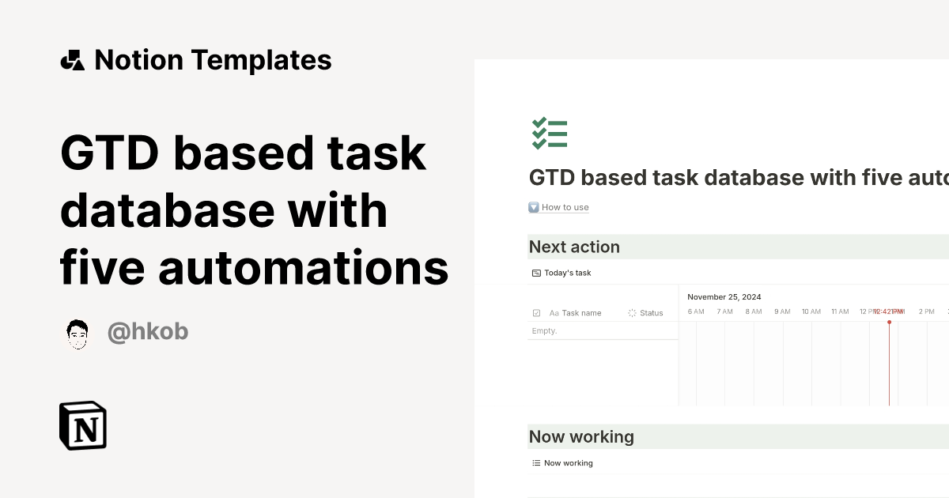949x498 pixels.
Task: Toggle the checkbox in the table header
Action: point(535,312)
